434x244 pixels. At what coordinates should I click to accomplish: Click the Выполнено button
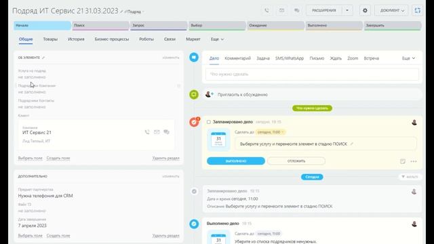[x=236, y=161]
